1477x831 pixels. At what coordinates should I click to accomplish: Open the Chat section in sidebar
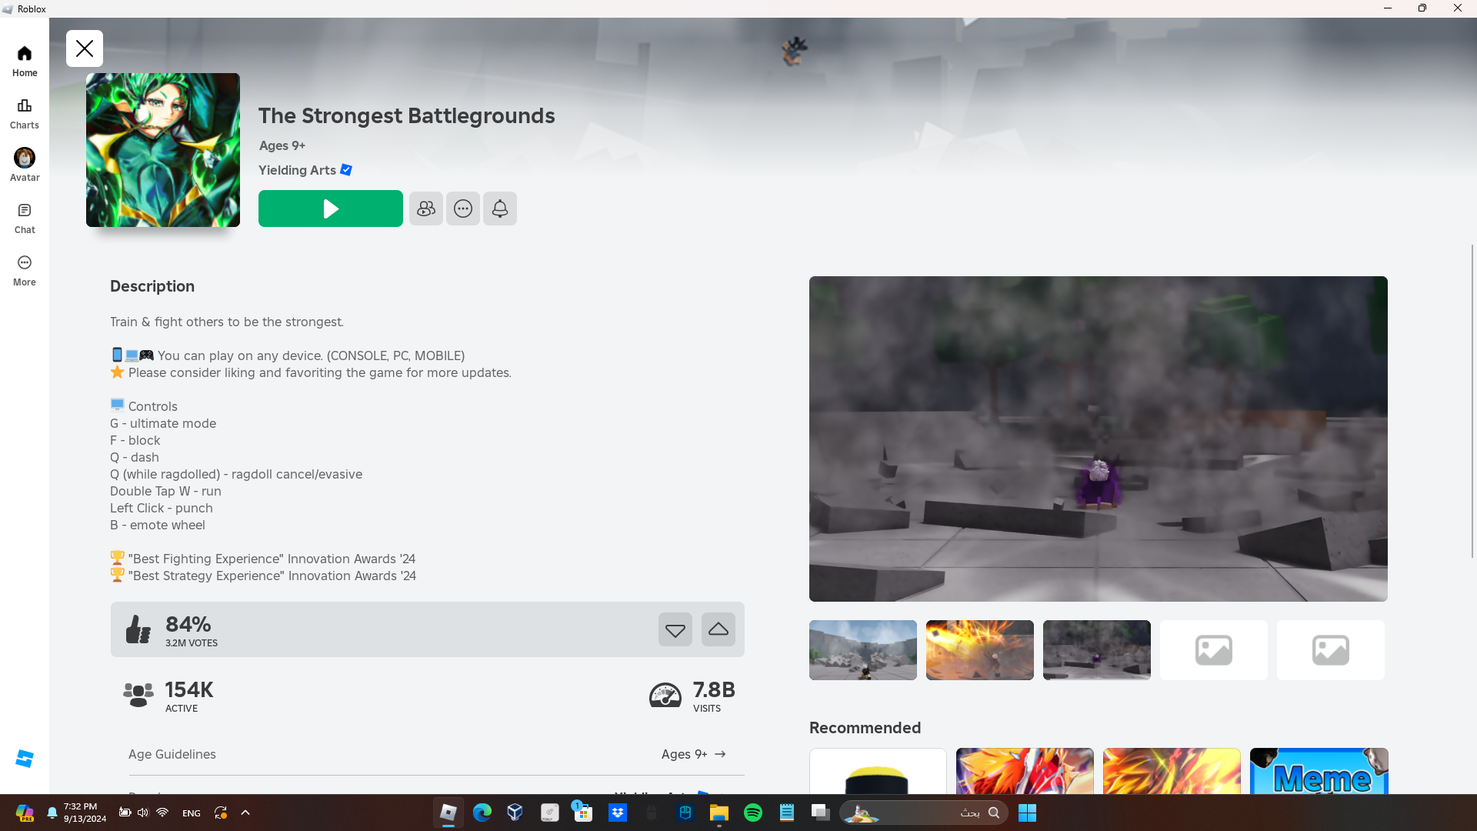click(25, 218)
